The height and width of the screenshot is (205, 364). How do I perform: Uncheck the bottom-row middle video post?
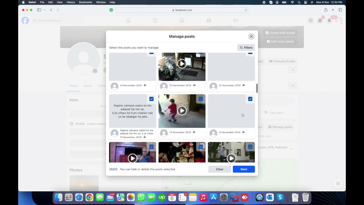201,147
